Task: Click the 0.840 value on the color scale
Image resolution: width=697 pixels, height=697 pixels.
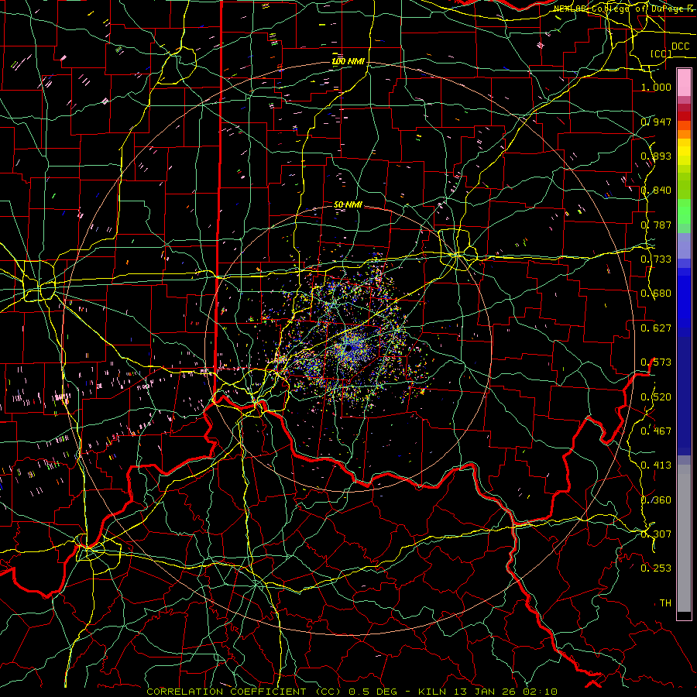Action: click(x=656, y=191)
